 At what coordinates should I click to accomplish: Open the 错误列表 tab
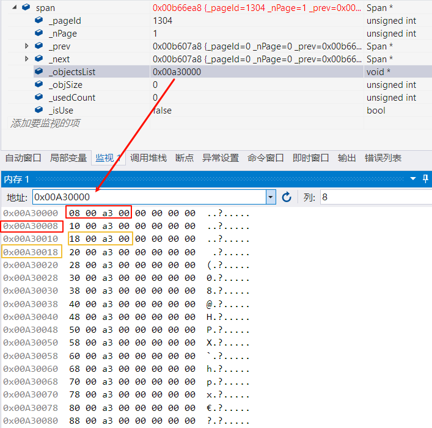383,158
